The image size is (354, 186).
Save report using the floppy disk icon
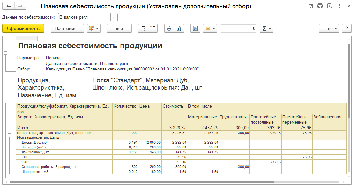pos(195,29)
